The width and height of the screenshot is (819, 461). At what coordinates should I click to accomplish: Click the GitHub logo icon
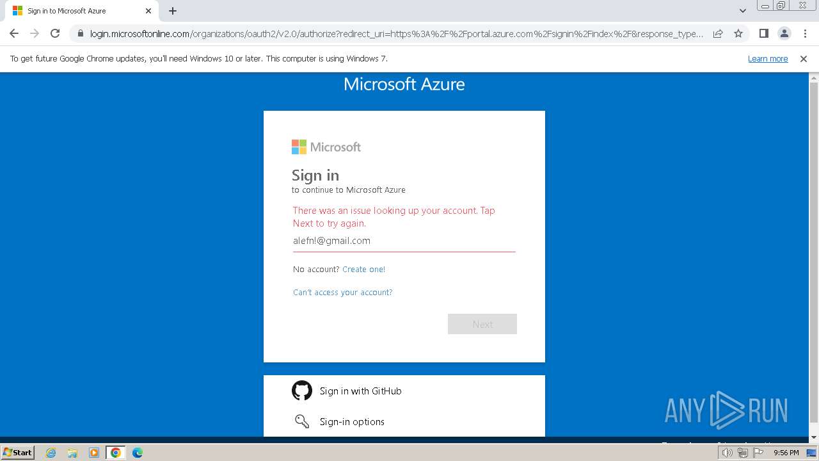click(x=302, y=391)
